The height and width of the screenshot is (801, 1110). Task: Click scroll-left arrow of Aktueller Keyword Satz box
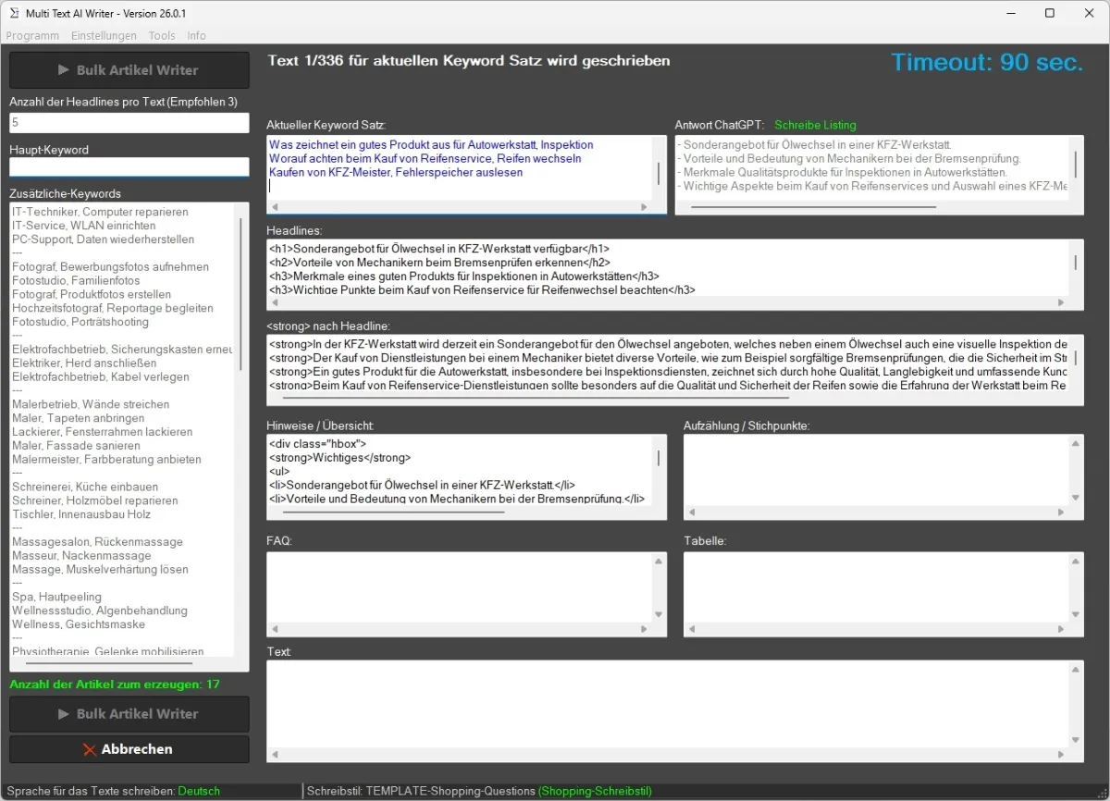274,207
